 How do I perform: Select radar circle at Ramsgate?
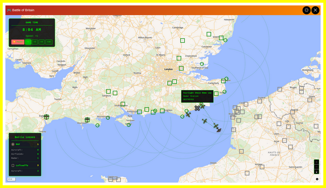(x=226, y=79)
